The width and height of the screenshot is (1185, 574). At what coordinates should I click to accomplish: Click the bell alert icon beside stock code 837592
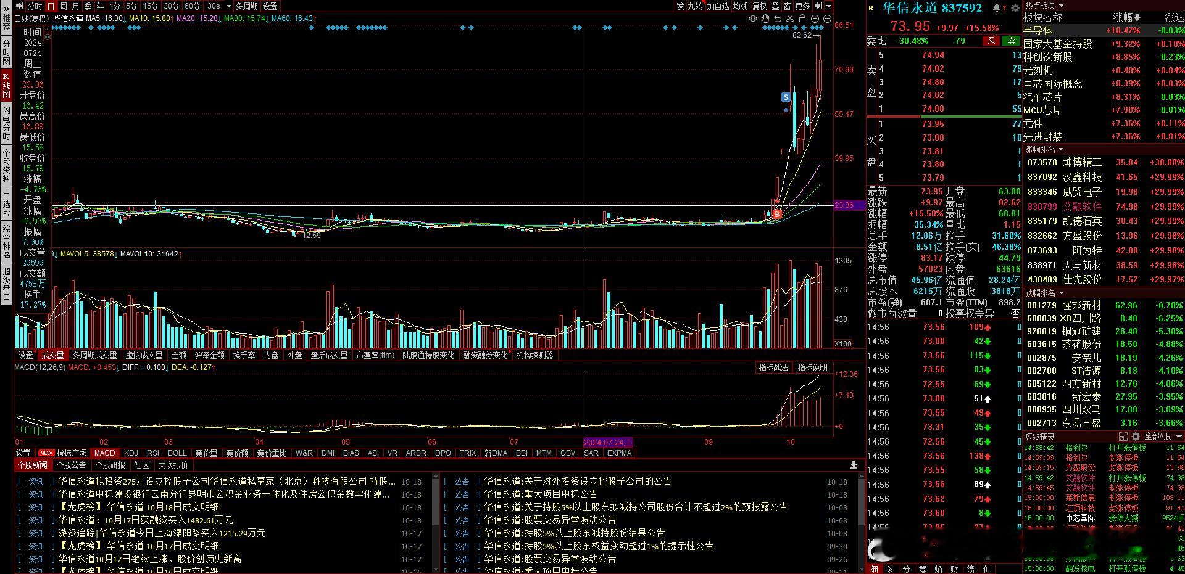(x=997, y=8)
